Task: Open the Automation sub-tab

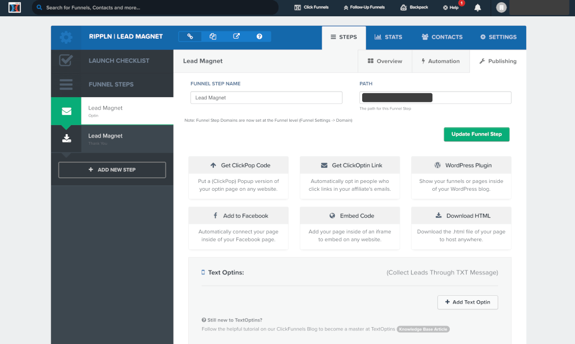Action: 440,61
